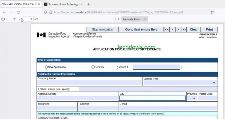Open a new browser tab
Viewport: 225px width, 119px height.
point(88,4)
